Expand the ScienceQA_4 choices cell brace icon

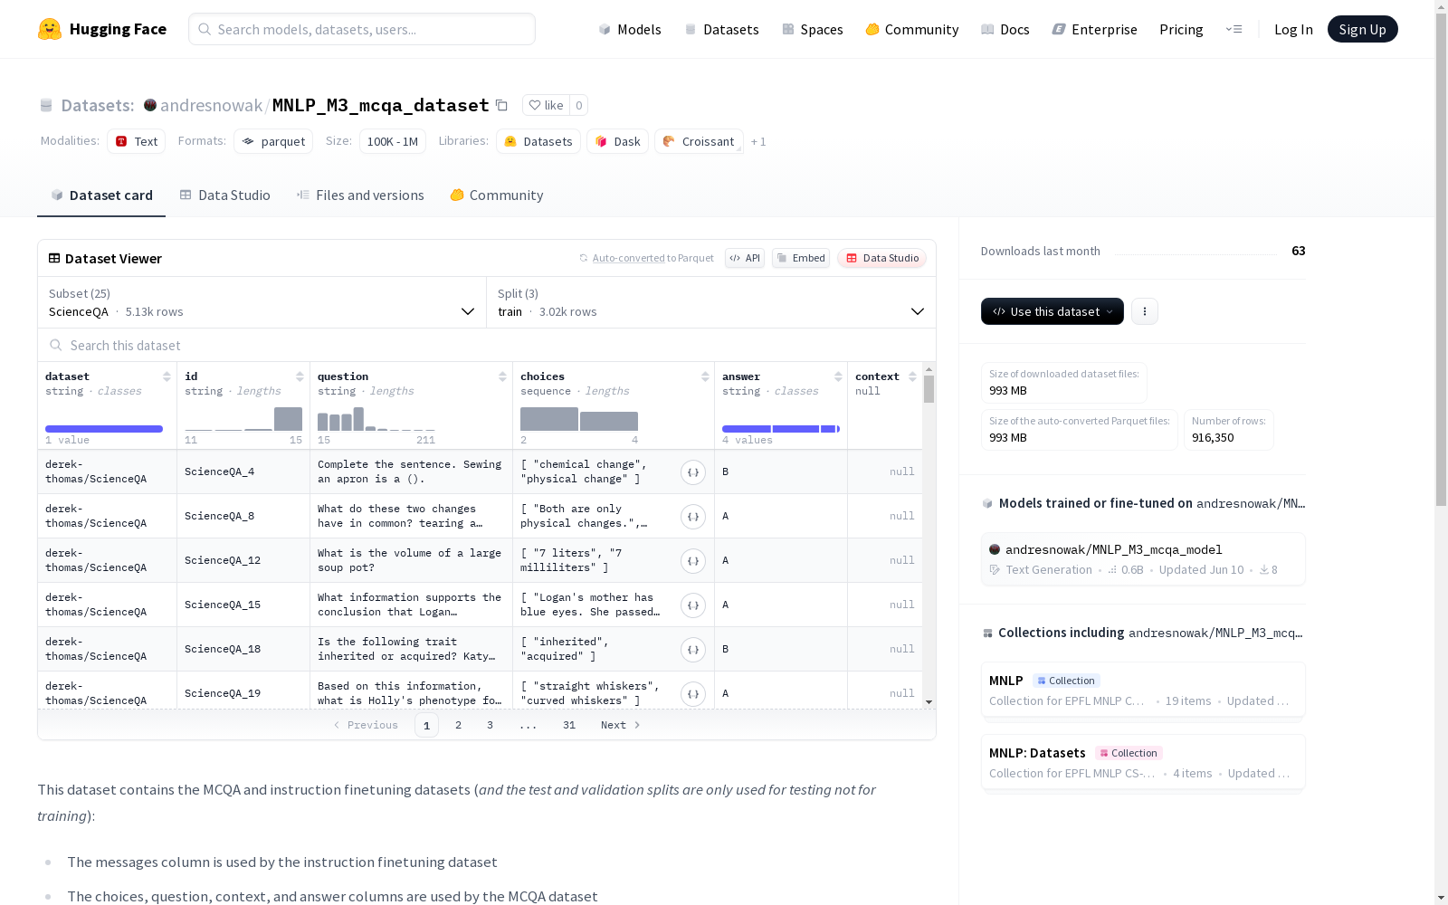[x=693, y=472]
